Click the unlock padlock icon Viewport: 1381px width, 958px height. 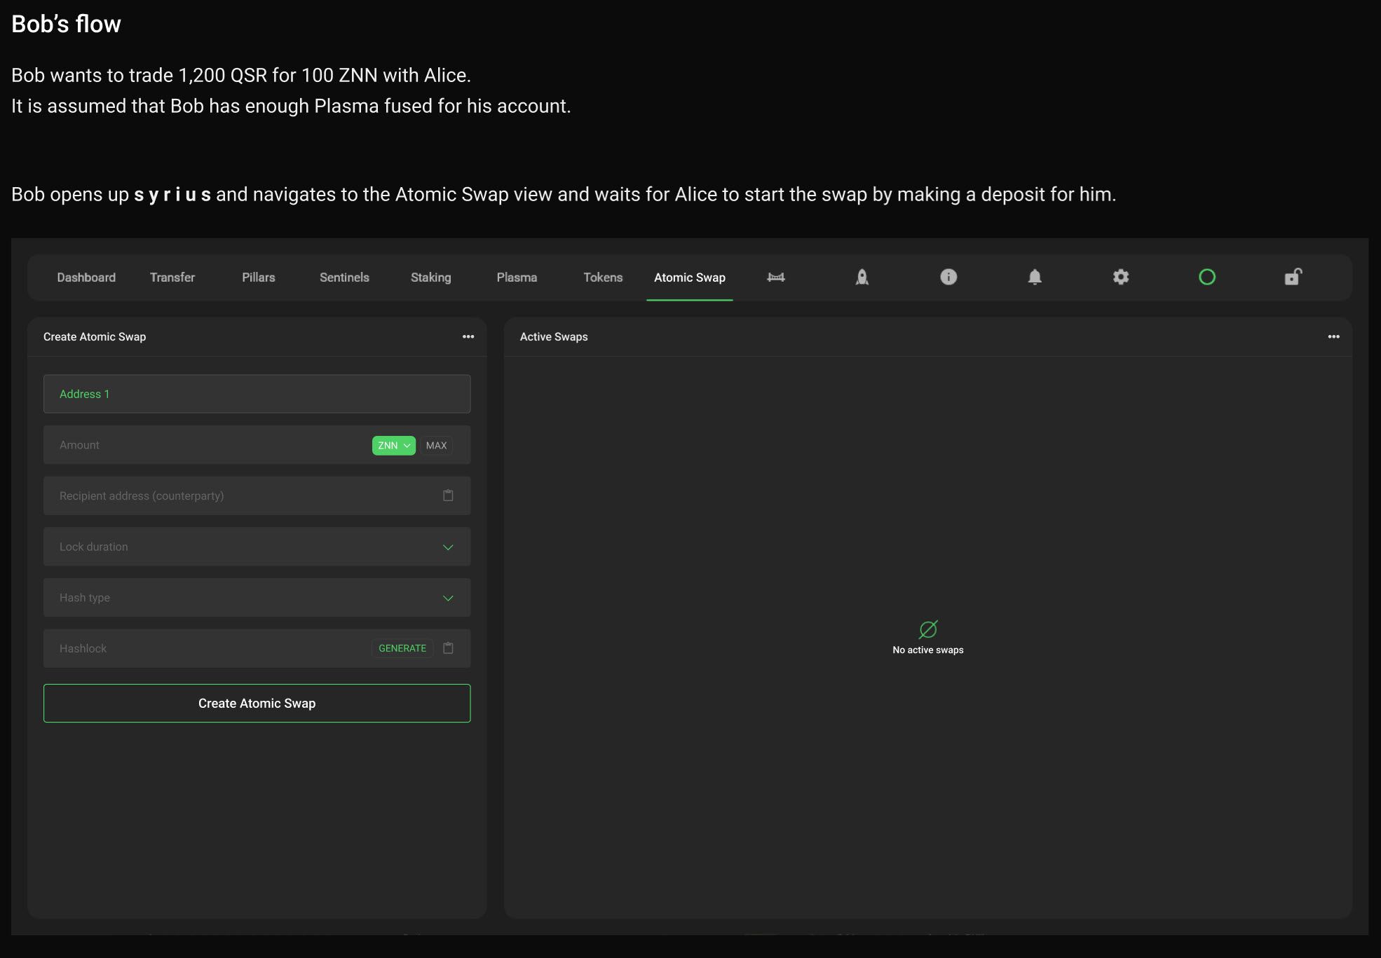pyautogui.click(x=1293, y=278)
